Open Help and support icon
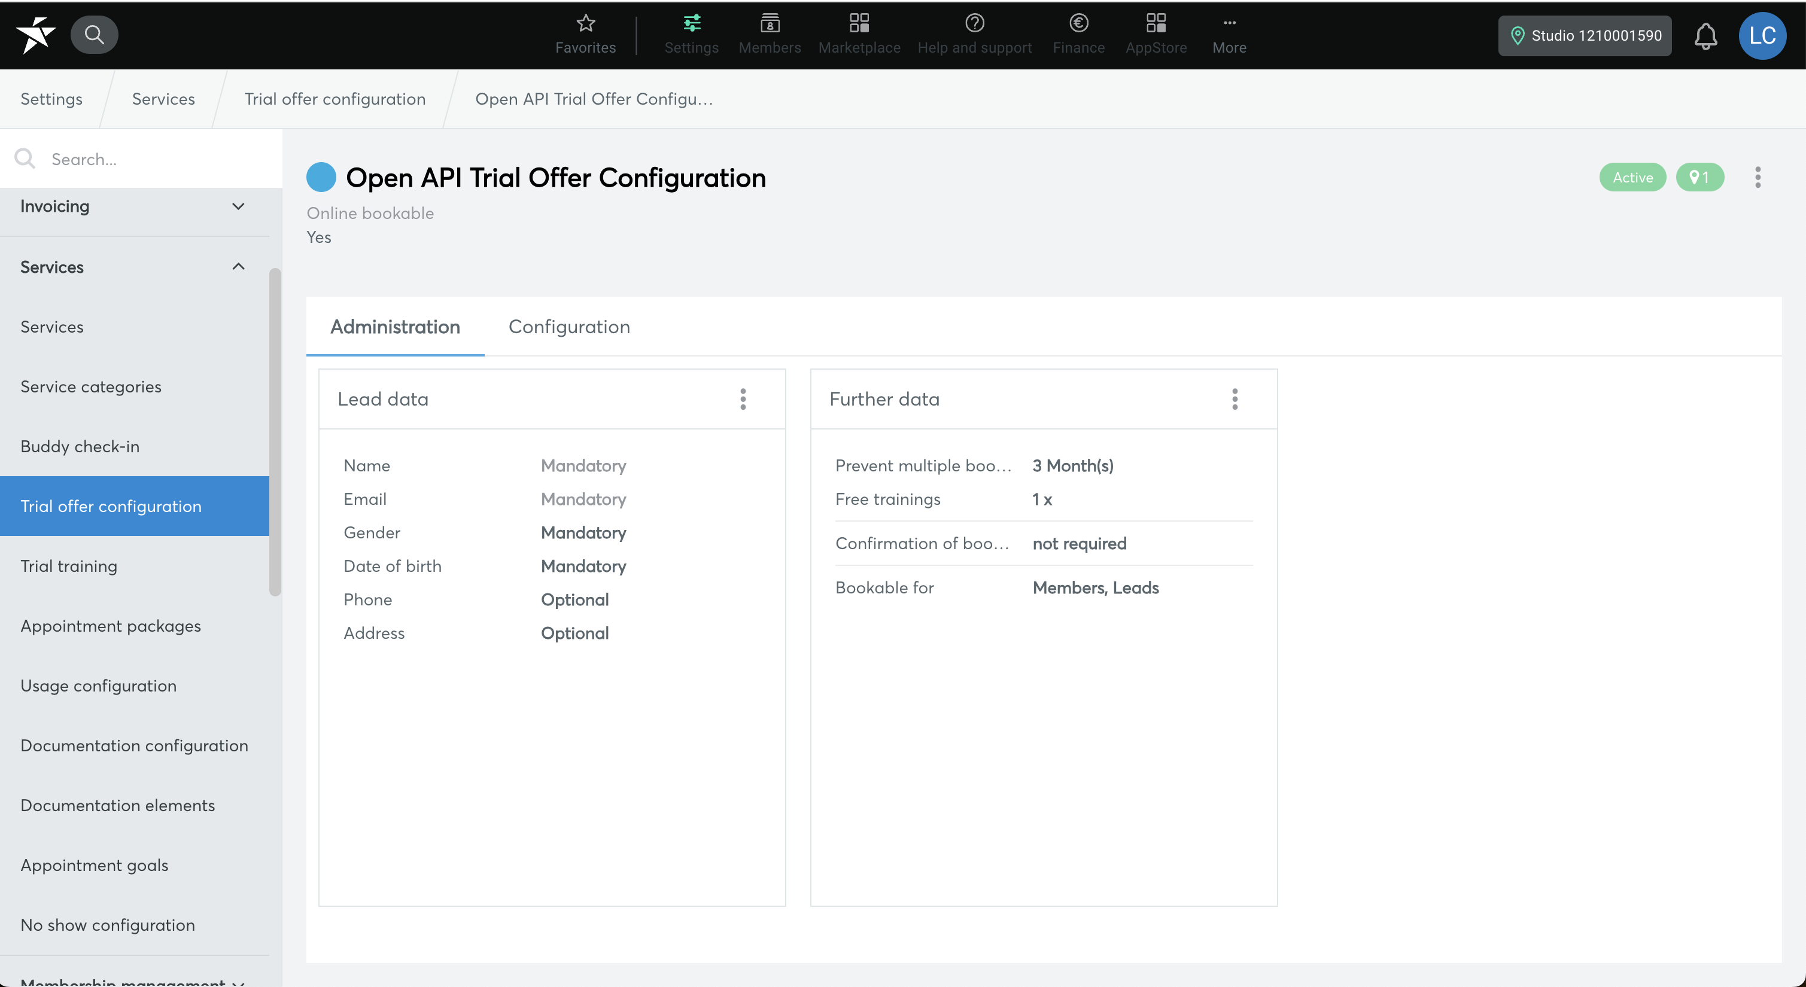The image size is (1806, 987). [974, 24]
